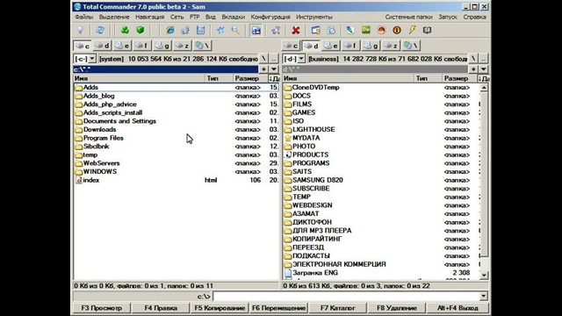
Task: Open the Навигация menu
Action: 150,17
